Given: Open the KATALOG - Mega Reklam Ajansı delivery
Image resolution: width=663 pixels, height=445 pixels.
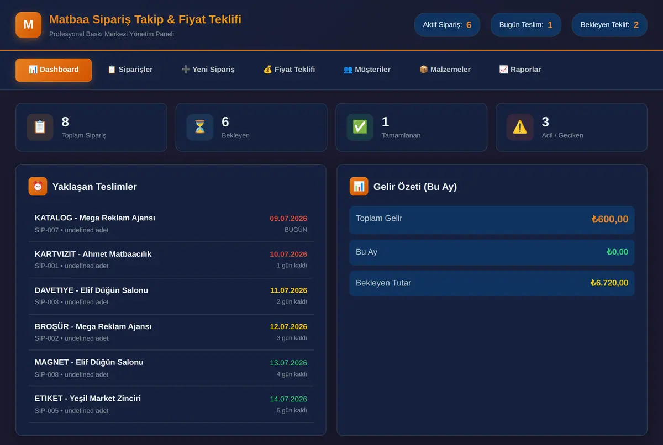Looking at the screenshot, I should (171, 224).
